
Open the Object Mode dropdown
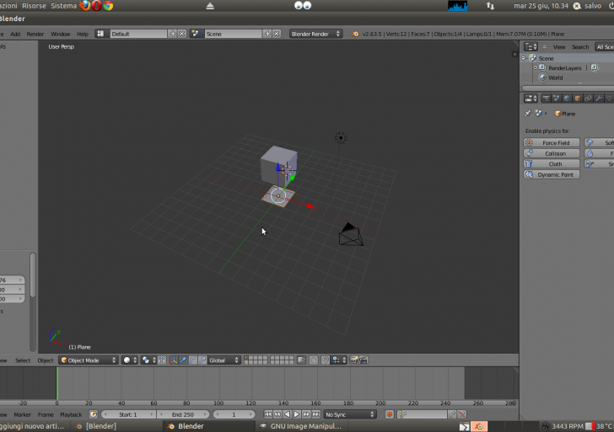(x=88, y=360)
